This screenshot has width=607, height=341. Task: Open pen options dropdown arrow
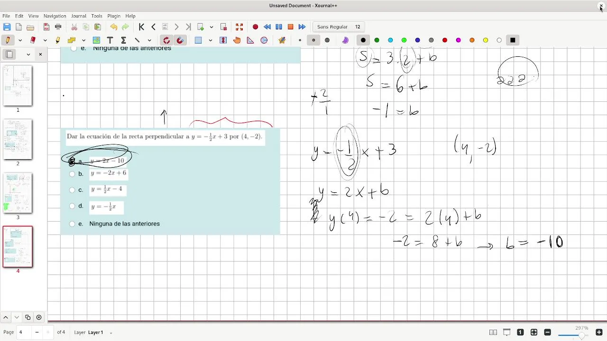[x=20, y=40]
